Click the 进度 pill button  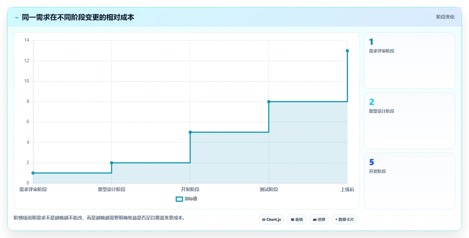[x=319, y=219]
